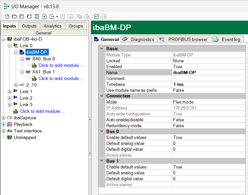Select the Link 0 flag icon
248x195 pixels.
pyautogui.click(x=16, y=46)
